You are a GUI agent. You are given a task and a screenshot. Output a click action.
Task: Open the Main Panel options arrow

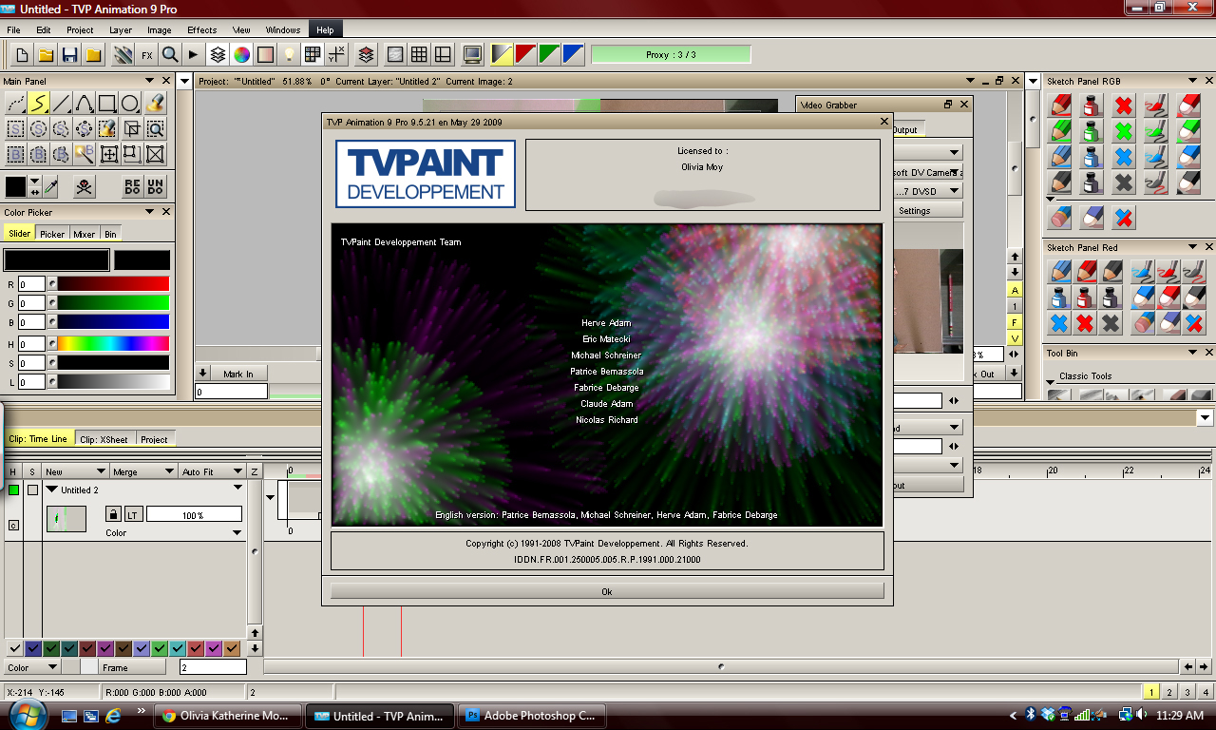pos(149,81)
